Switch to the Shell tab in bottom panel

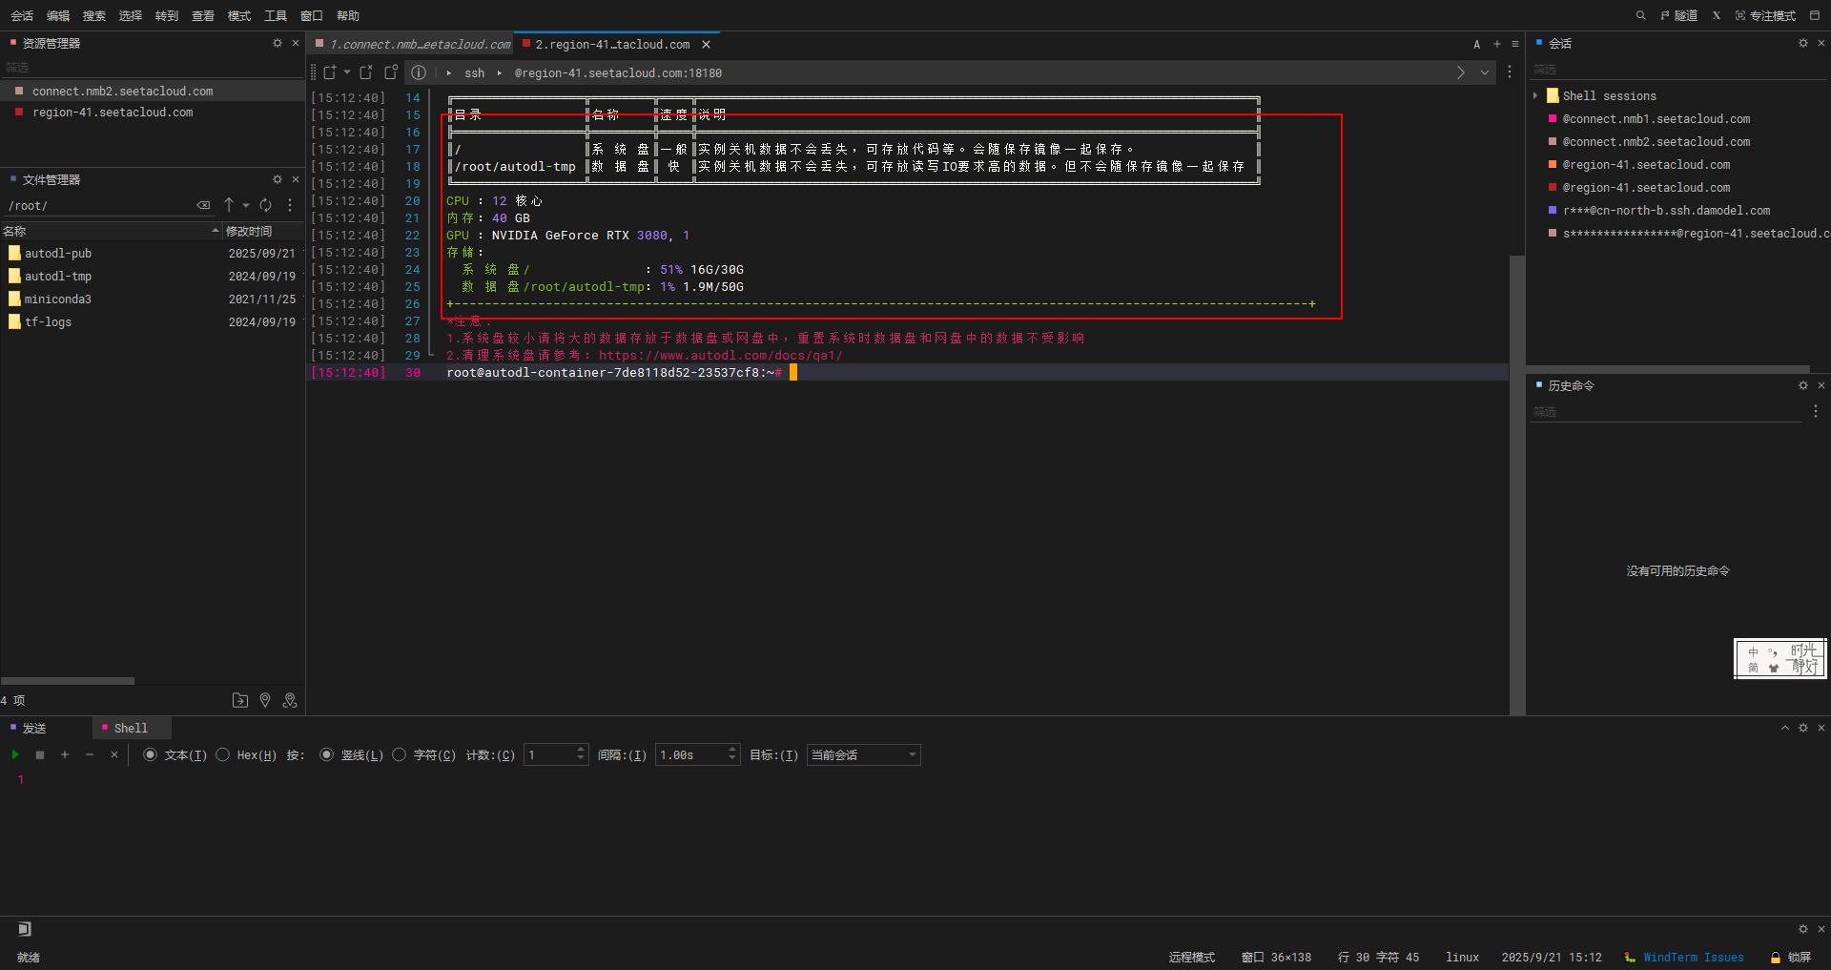point(132,728)
